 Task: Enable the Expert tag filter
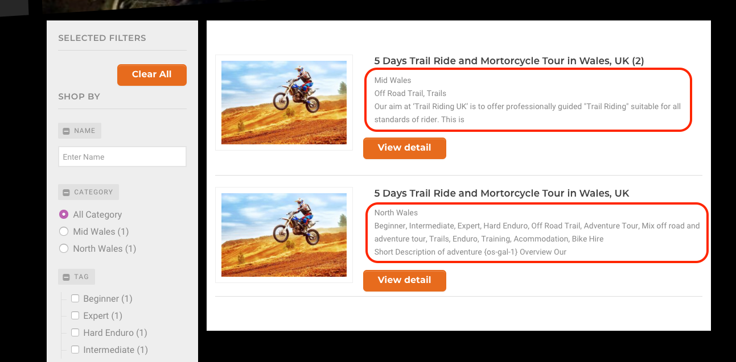point(75,315)
